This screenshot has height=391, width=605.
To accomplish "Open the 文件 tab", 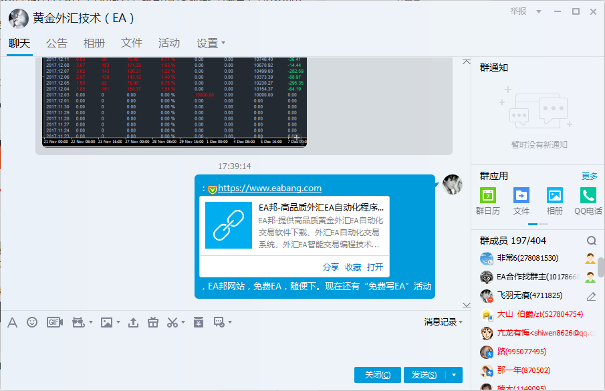I will coord(132,43).
